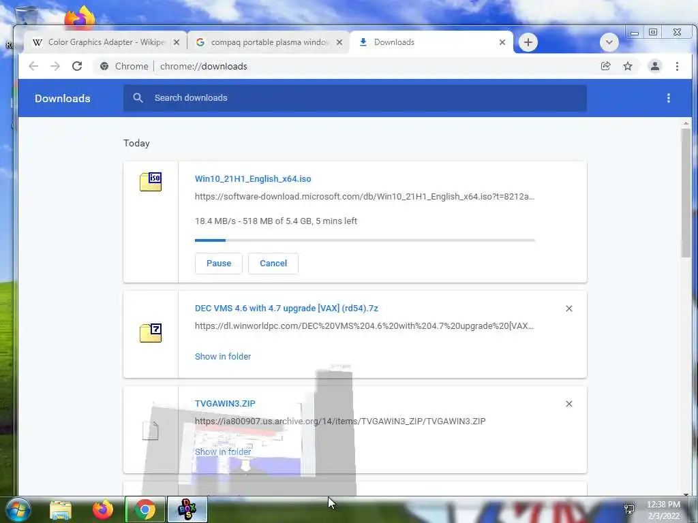
Task: Open Windows Explorer from the taskbar
Action: pos(61,509)
